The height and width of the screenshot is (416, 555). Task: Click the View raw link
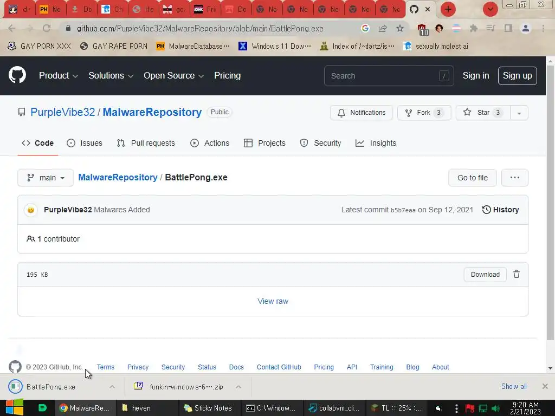point(273,301)
